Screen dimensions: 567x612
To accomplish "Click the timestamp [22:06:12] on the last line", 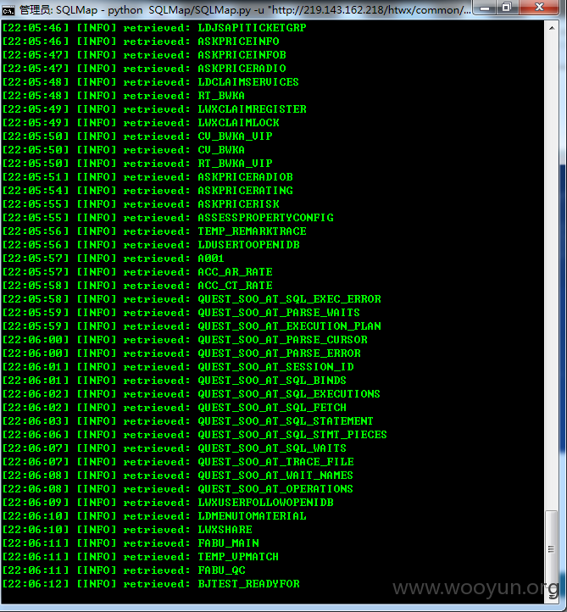I will coord(36,584).
